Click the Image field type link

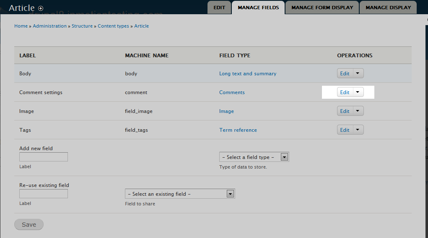pos(226,111)
